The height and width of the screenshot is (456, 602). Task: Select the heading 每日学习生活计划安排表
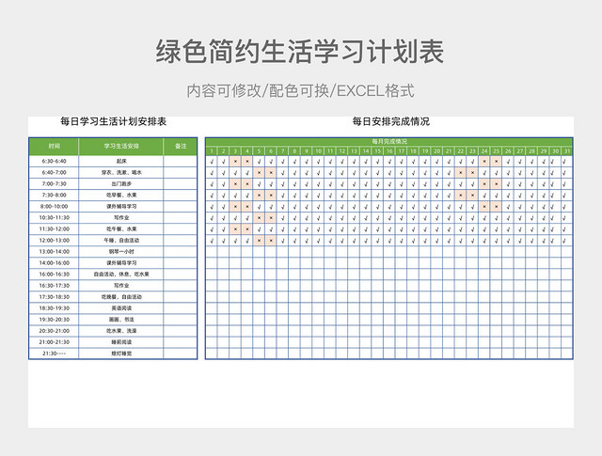point(113,121)
